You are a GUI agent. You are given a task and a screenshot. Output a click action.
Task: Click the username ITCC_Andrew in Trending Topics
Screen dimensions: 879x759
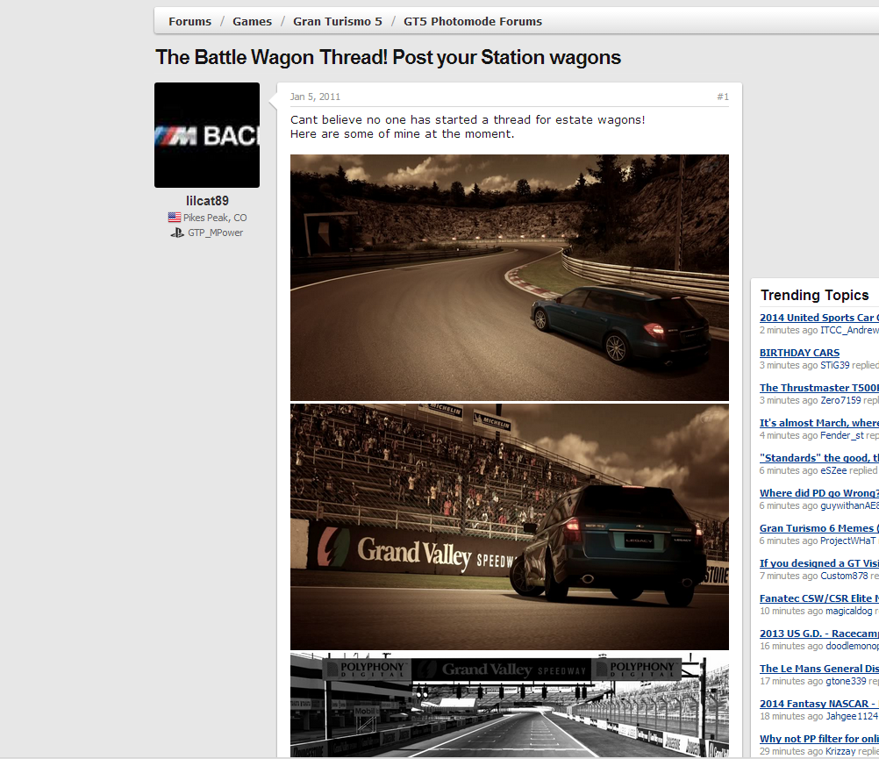click(x=849, y=330)
